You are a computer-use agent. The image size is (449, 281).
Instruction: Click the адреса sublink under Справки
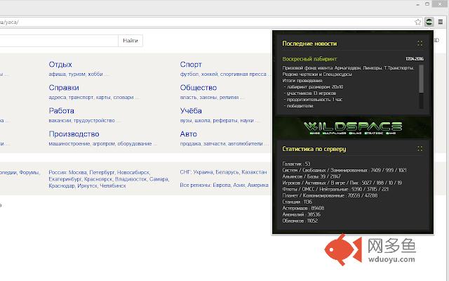click(58, 97)
